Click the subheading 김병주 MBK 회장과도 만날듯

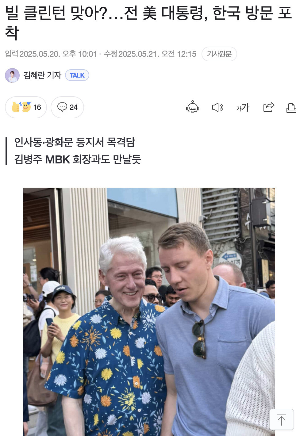pyautogui.click(x=77, y=159)
